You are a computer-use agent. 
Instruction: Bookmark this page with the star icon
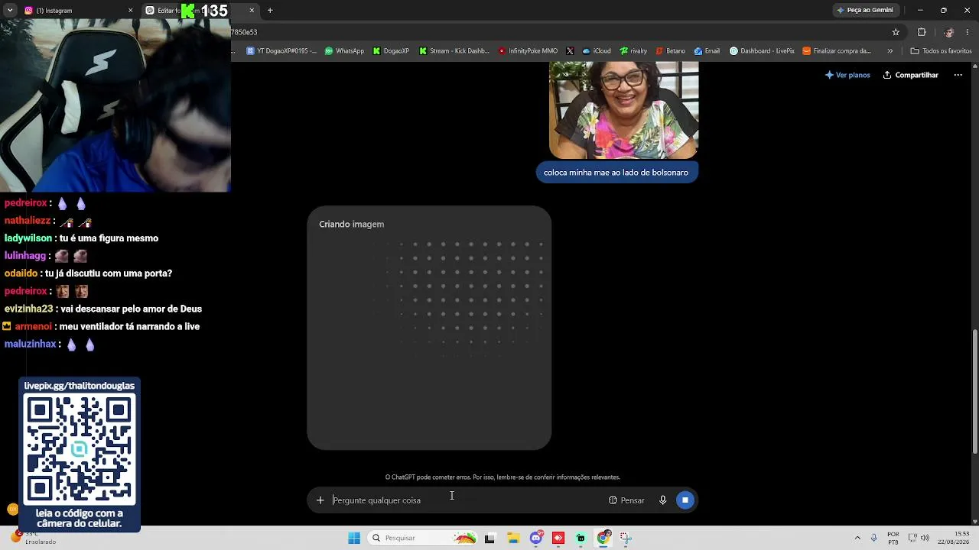[896, 32]
